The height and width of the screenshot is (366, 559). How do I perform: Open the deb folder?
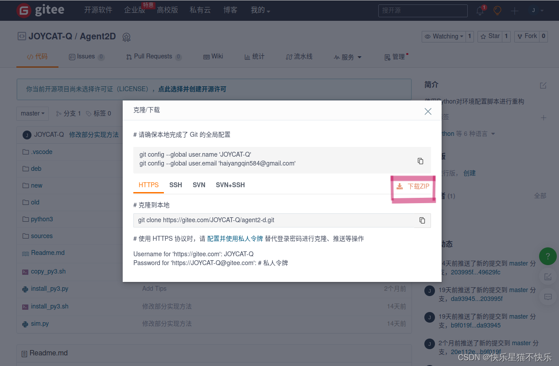pyautogui.click(x=36, y=169)
